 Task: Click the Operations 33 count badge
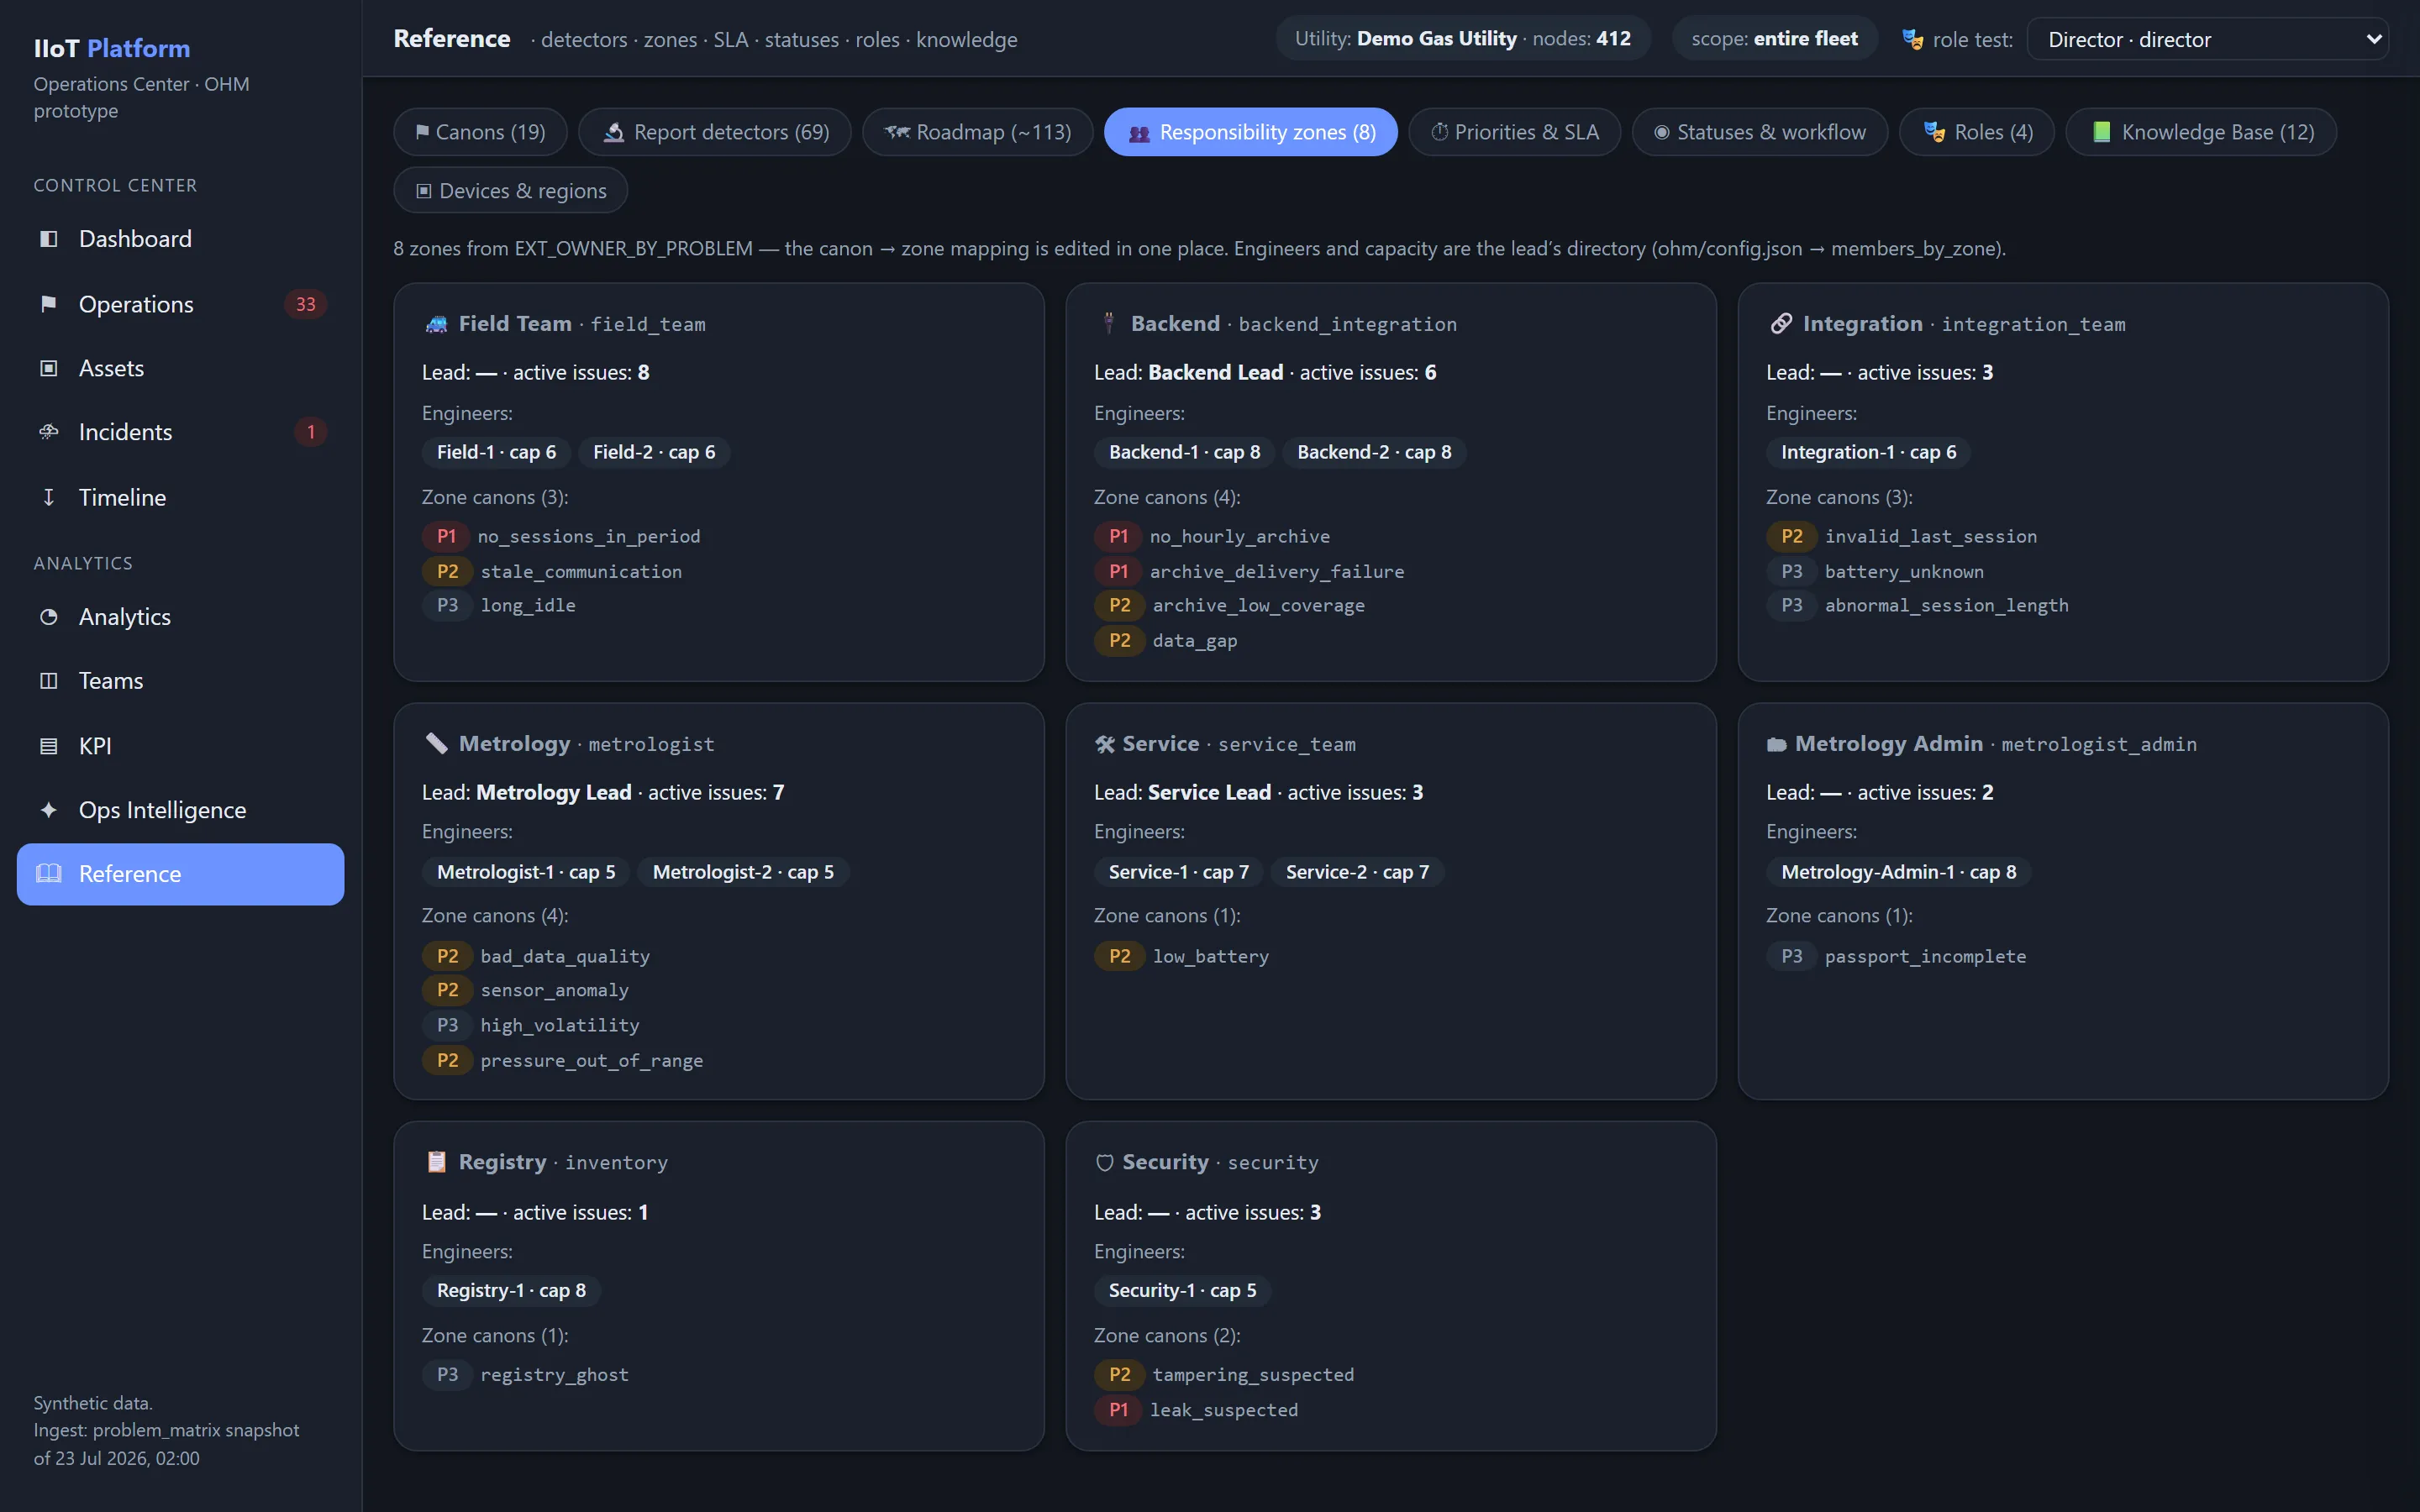point(305,304)
